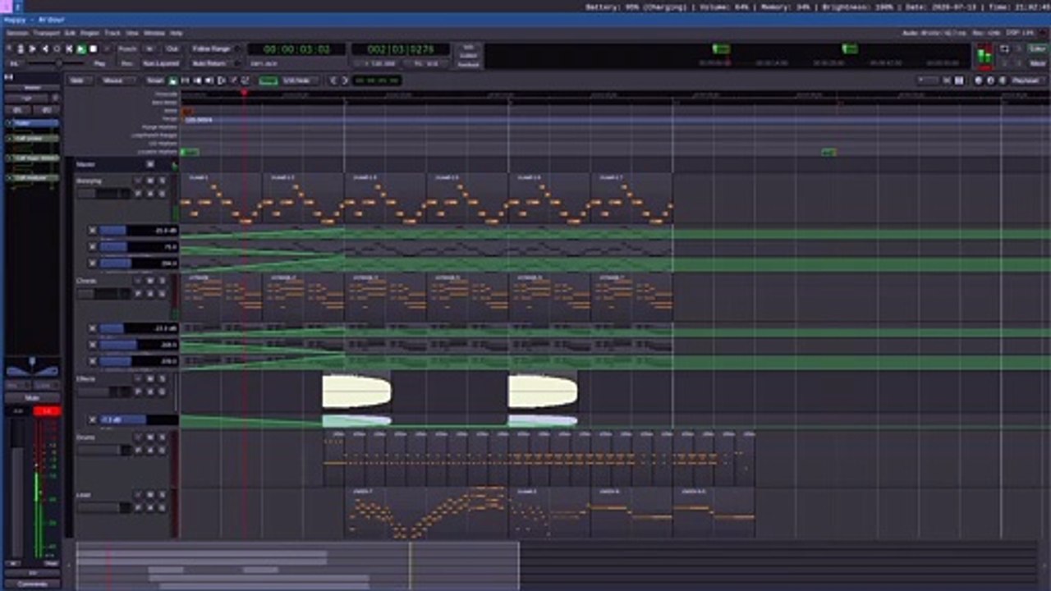Open the Transport menu

47,33
